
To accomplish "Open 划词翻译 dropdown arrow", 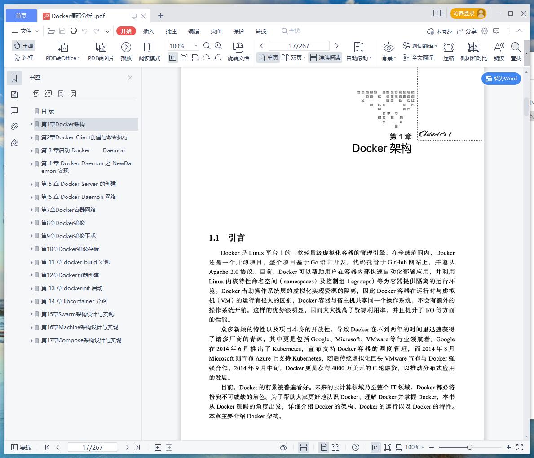I will [x=436, y=46].
